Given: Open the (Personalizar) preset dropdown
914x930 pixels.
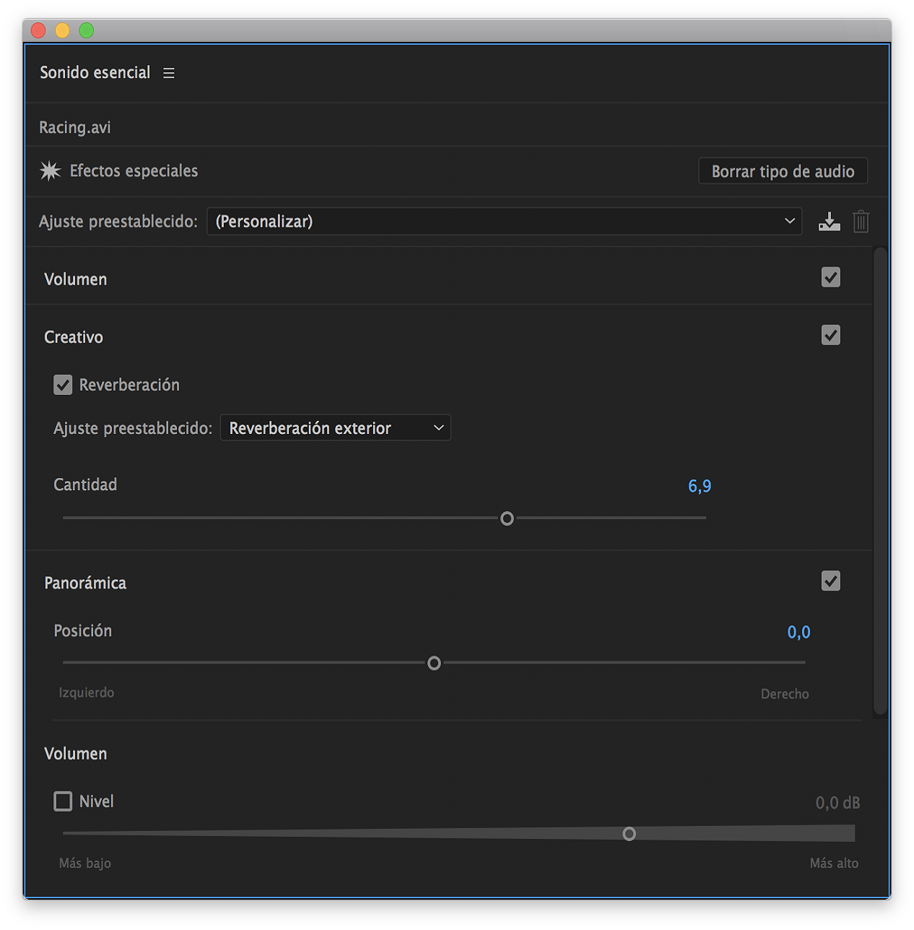Looking at the screenshot, I should (504, 222).
